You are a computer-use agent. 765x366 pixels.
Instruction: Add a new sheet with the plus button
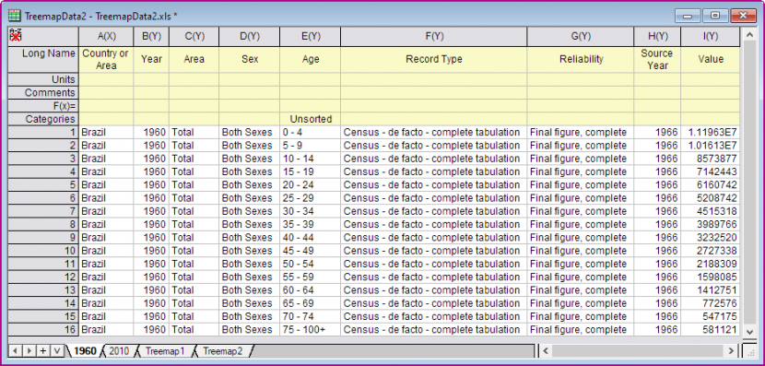click(43, 350)
